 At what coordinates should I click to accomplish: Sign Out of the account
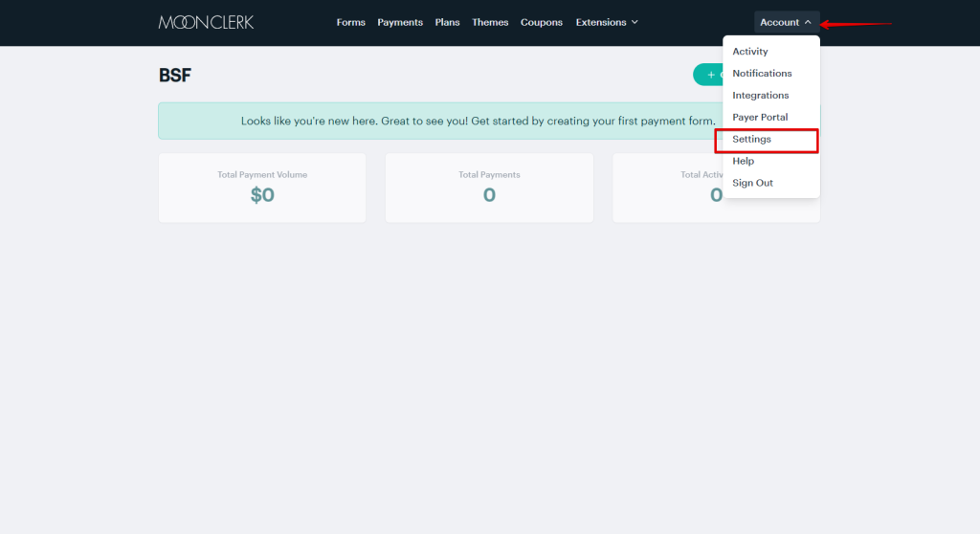point(752,183)
